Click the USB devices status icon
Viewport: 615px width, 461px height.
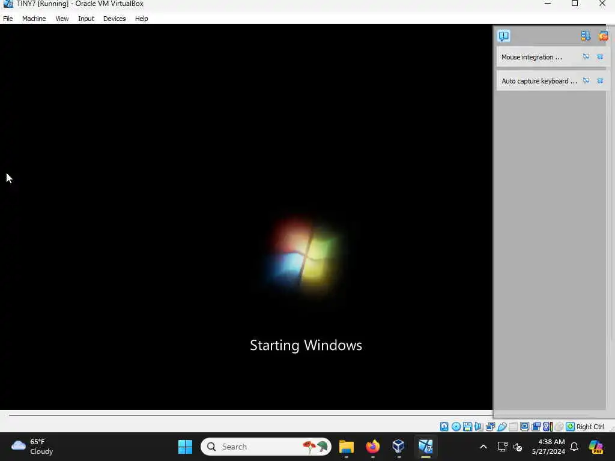coord(502,427)
